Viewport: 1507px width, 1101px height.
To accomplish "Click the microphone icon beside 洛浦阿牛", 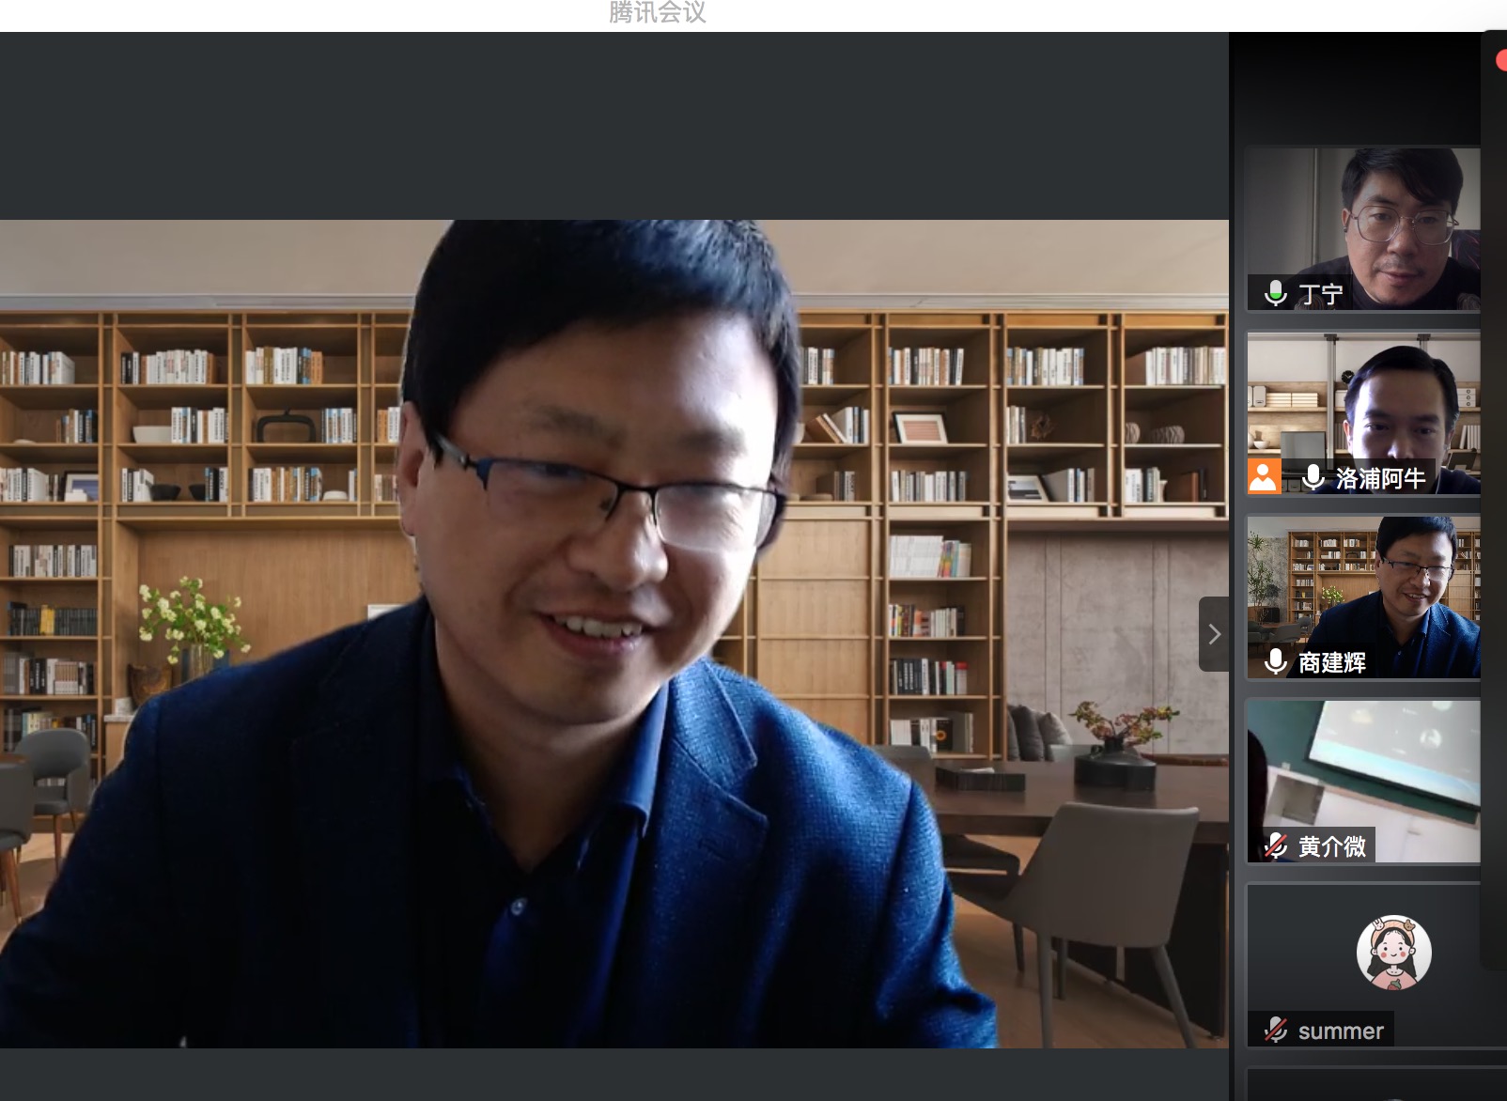I will [x=1313, y=477].
